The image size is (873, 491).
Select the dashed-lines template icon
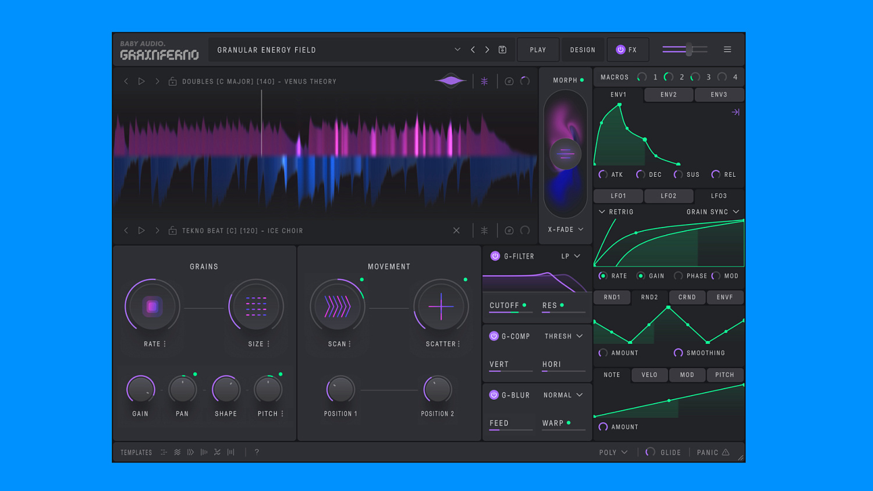coord(164,452)
